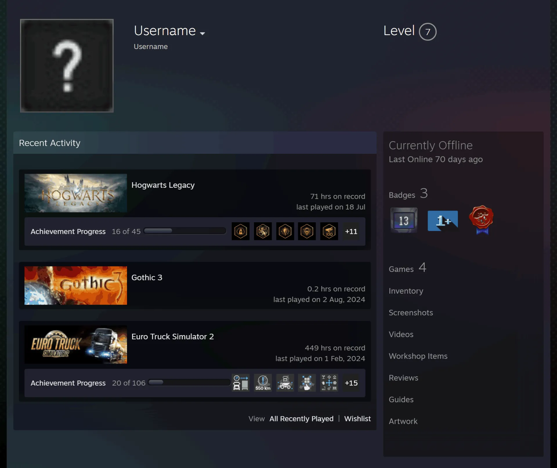Open the Workshop Items section
557x468 pixels.
pos(418,356)
